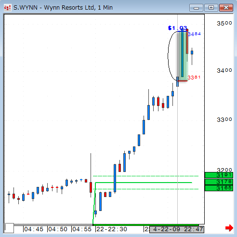Viewport: 237px width, 237px height.
Task: Click the 3300 price axis label
Action: click(x=224, y=119)
